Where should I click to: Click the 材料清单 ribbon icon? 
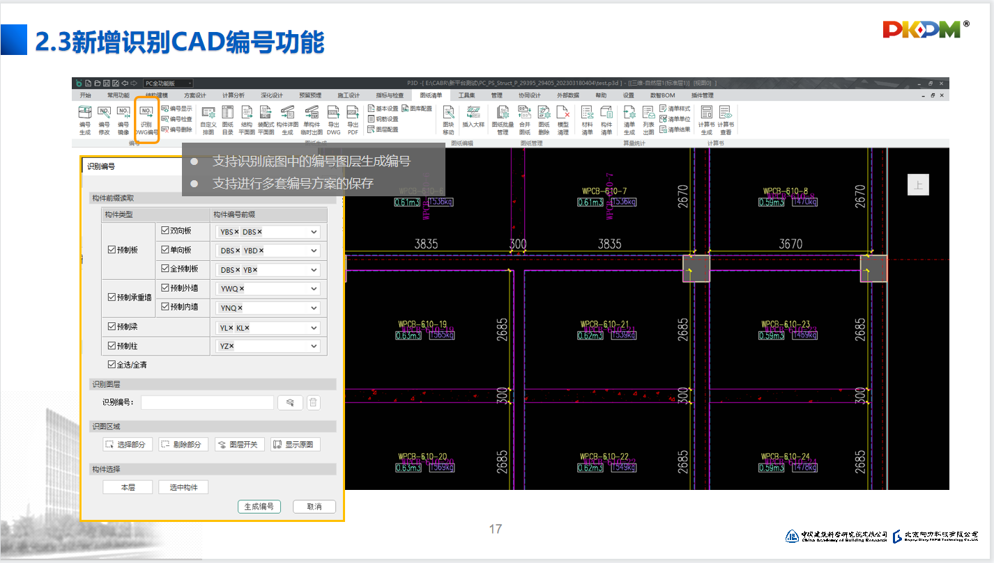coord(587,117)
